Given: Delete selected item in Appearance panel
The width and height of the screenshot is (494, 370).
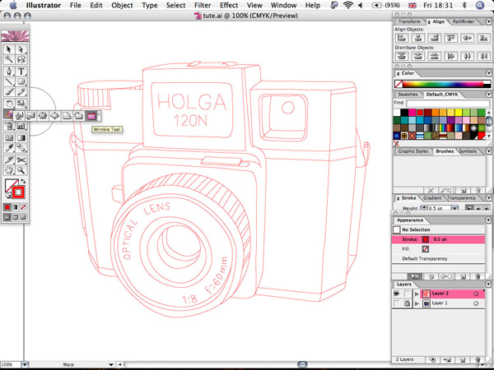Looking at the screenshot, I should [x=478, y=276].
